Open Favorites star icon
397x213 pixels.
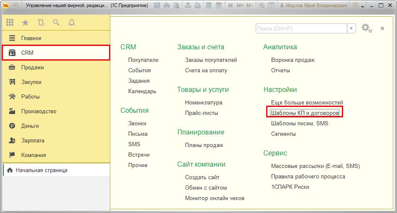25,23
